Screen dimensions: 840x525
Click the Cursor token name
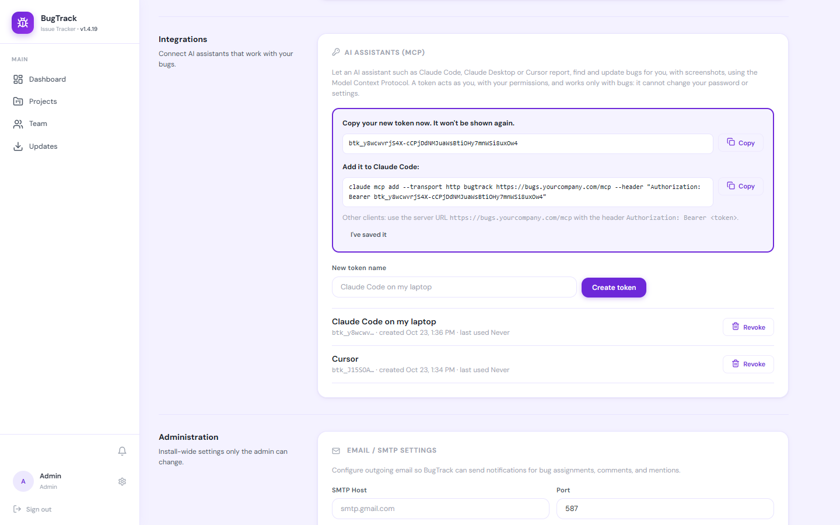[x=345, y=359]
